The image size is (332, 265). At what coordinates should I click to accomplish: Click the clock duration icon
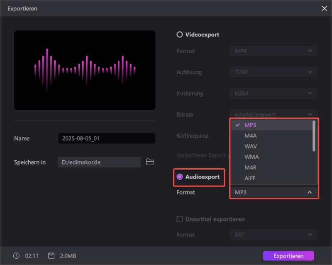click(16, 256)
